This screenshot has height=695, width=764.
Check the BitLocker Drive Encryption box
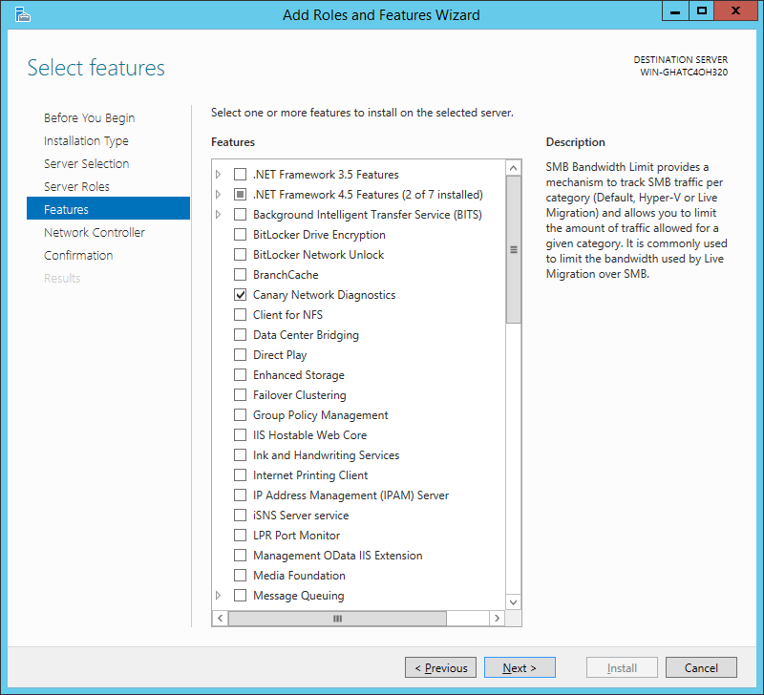point(241,235)
